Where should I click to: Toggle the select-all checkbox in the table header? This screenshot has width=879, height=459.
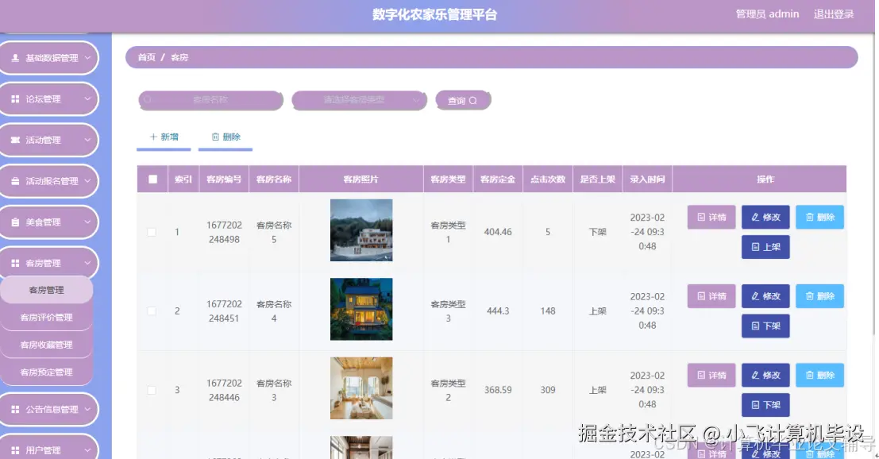tap(152, 179)
